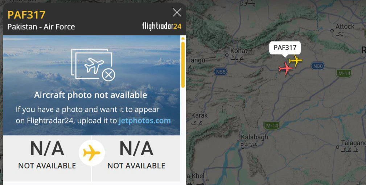Viewport: 366px width, 185px height.
Task: Click the PAF317 title in panel header
Action: click(x=26, y=15)
